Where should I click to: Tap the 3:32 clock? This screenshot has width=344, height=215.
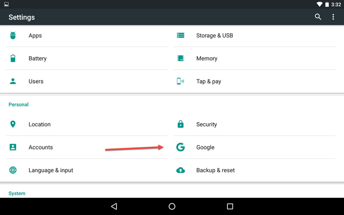[x=336, y=5]
